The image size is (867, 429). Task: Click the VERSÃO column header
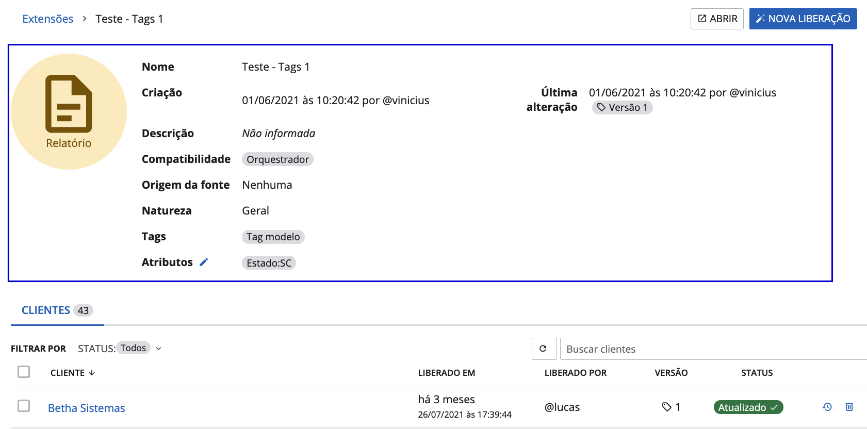click(x=671, y=373)
